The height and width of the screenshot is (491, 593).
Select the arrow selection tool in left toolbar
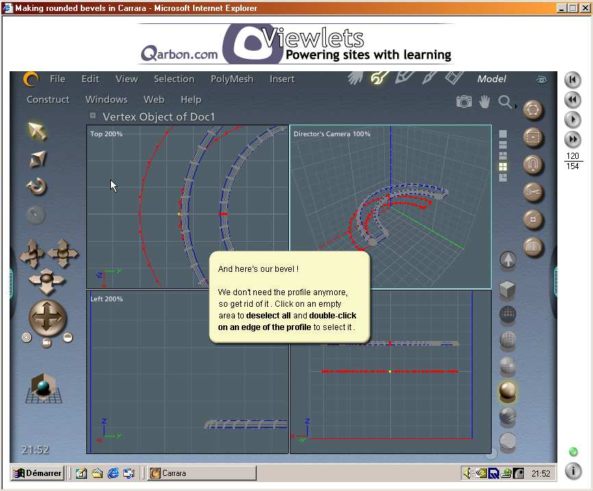tap(36, 131)
